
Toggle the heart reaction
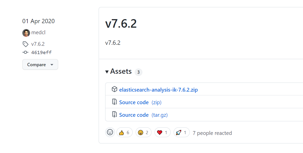(x=162, y=132)
